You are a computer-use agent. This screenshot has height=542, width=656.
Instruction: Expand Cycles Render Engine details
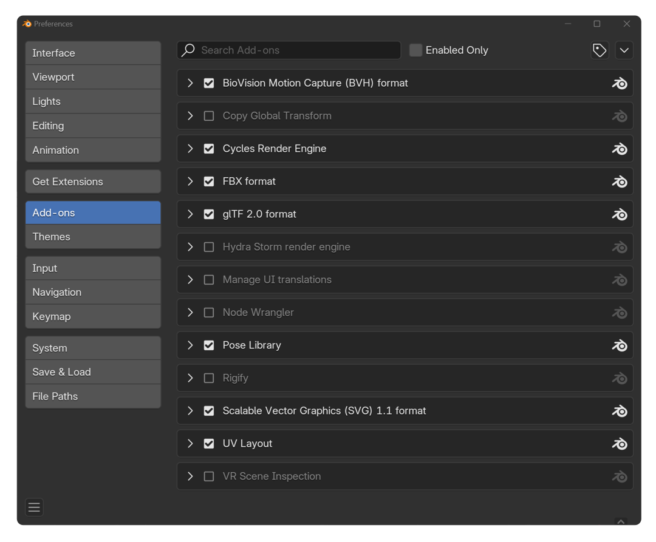coord(190,149)
